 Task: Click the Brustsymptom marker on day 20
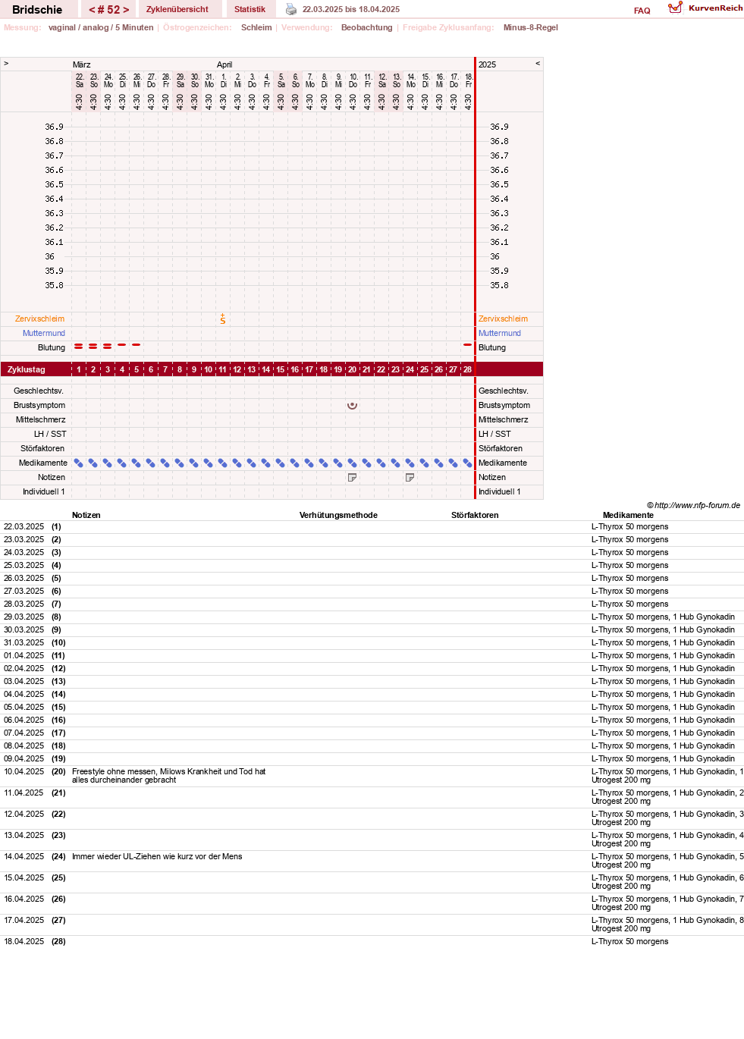tap(352, 406)
